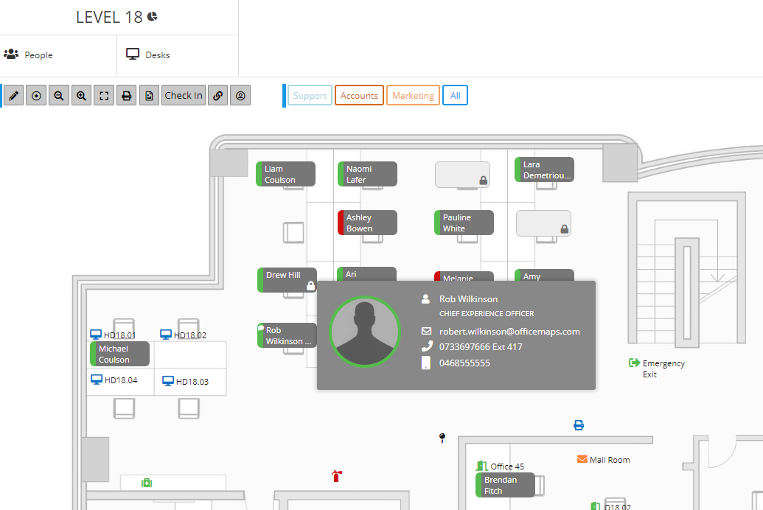Enter fullscreen mode via the expand icon
The width and height of the screenshot is (763, 510).
pos(103,95)
